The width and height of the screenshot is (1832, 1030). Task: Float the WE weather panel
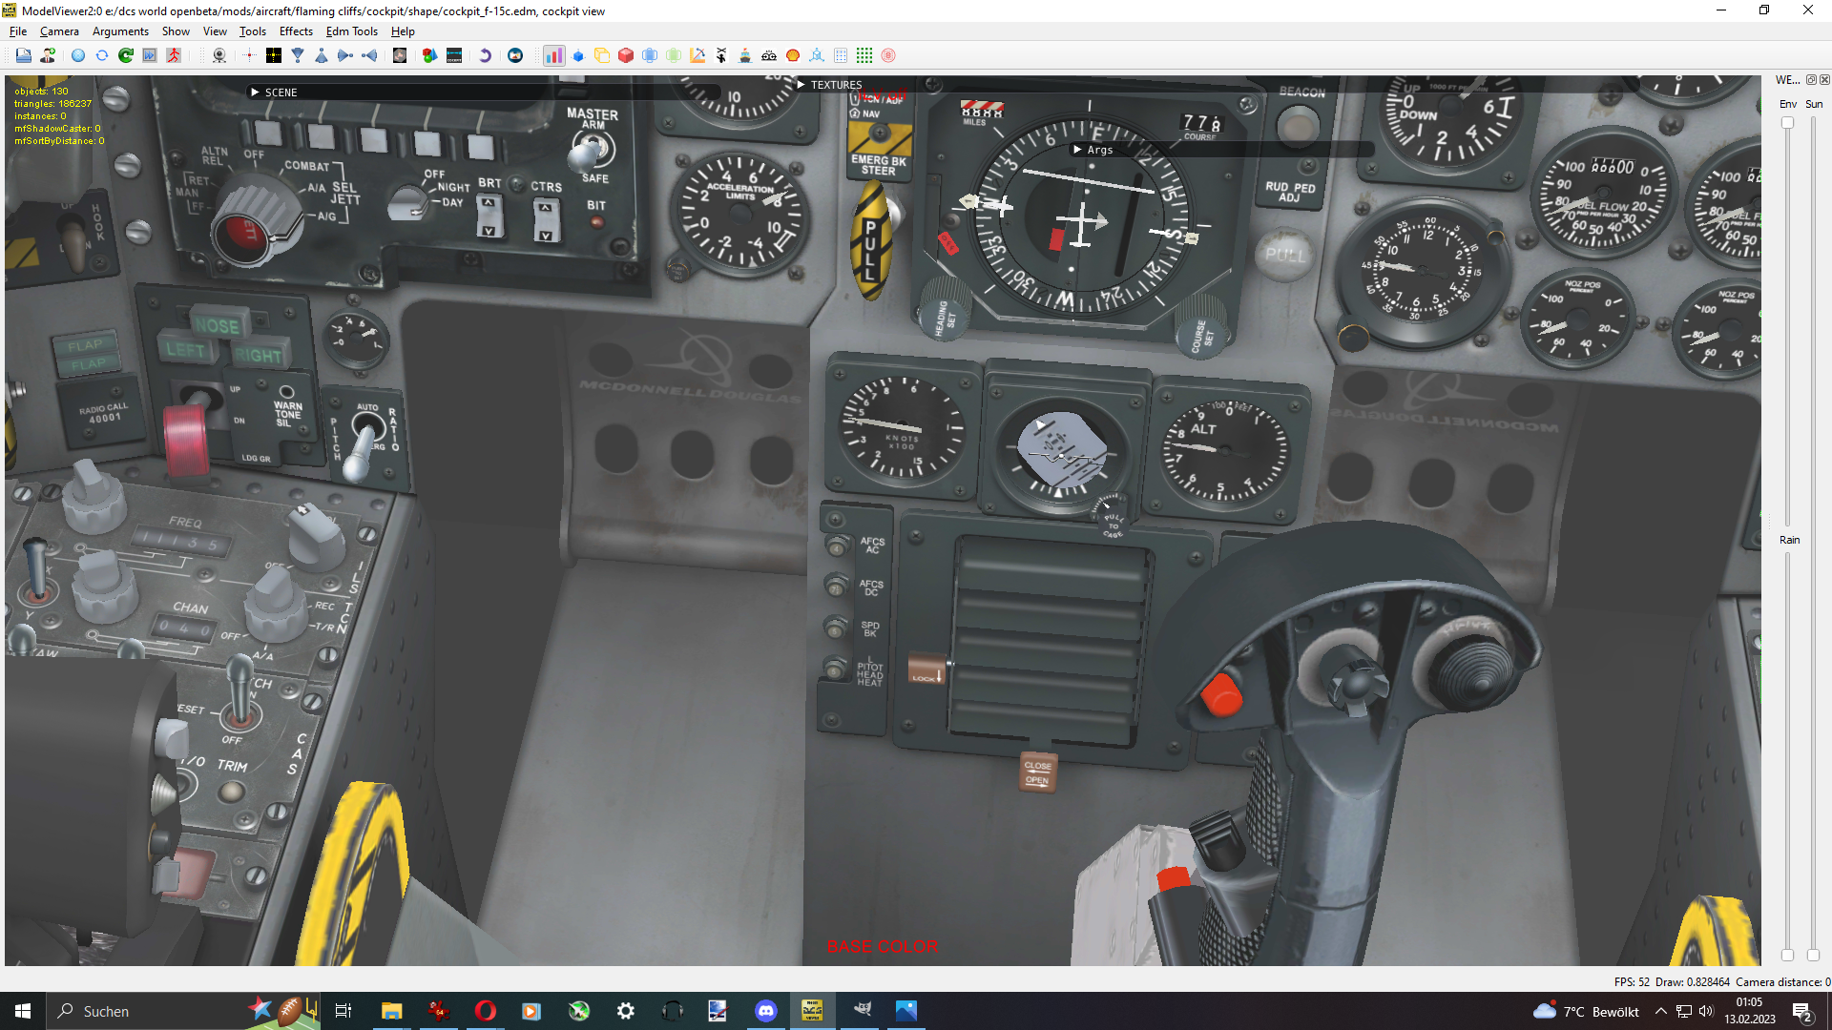pos(1811,80)
